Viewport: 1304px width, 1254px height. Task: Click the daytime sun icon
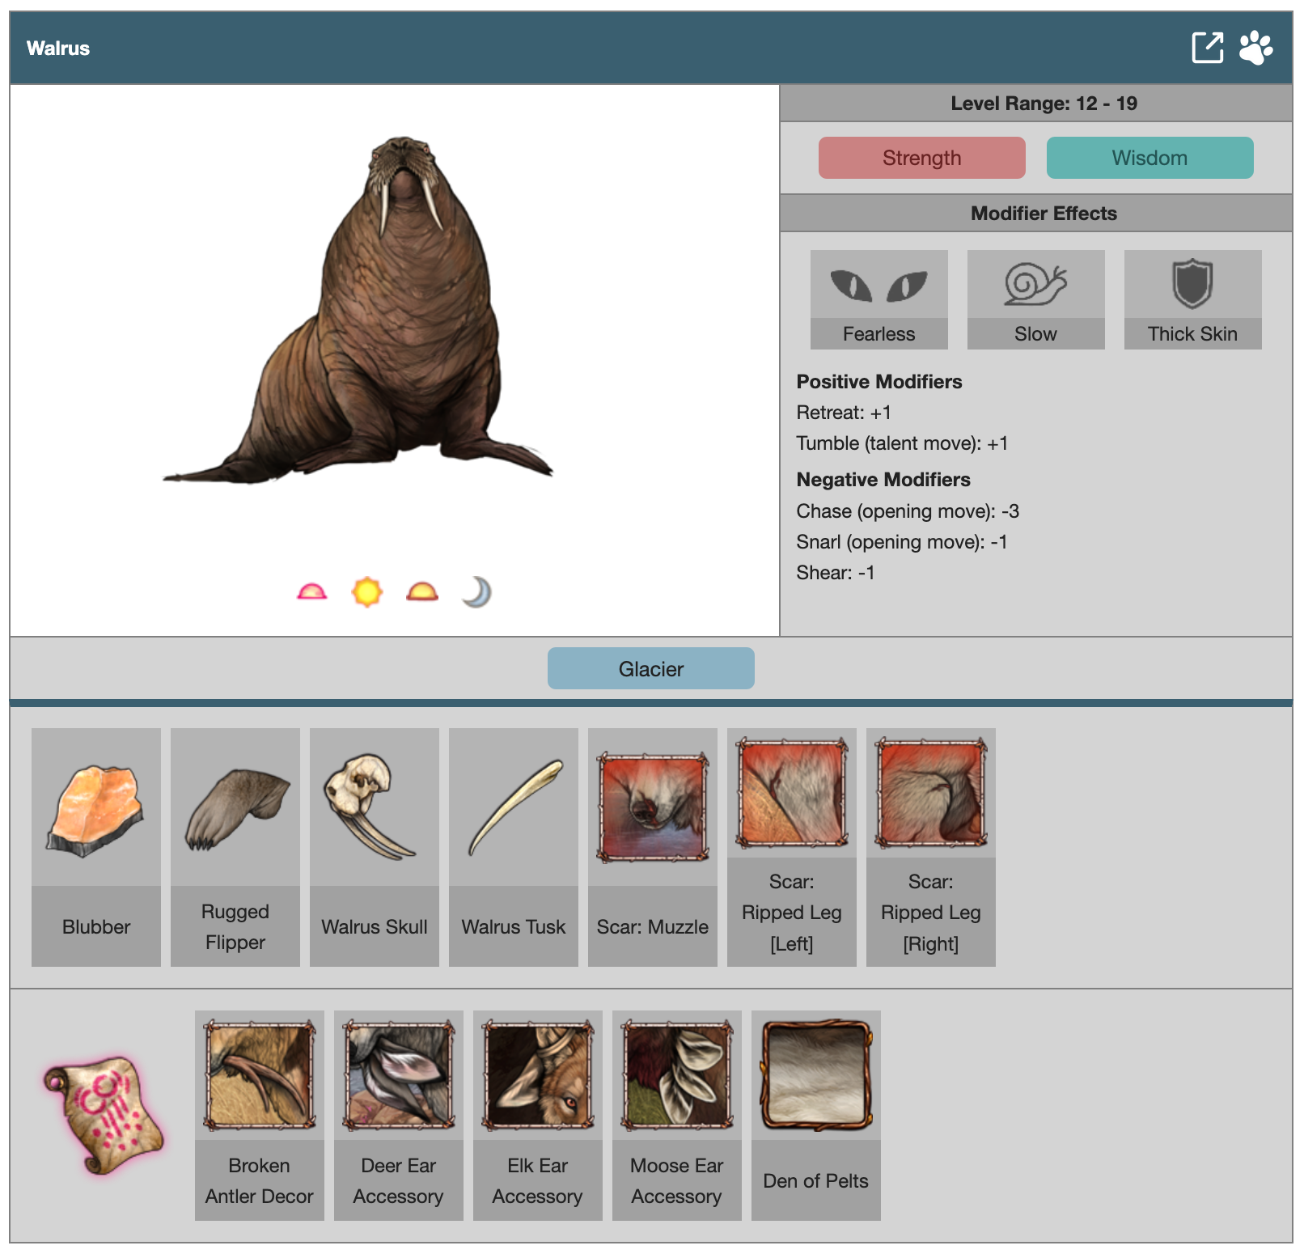coord(366,592)
